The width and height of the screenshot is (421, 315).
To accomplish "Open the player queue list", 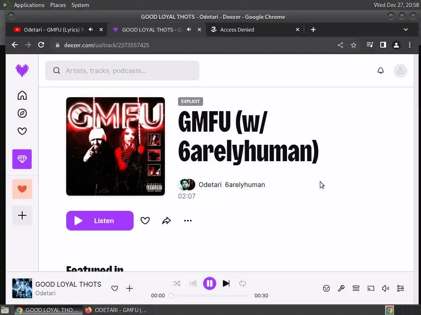I will point(356,288).
